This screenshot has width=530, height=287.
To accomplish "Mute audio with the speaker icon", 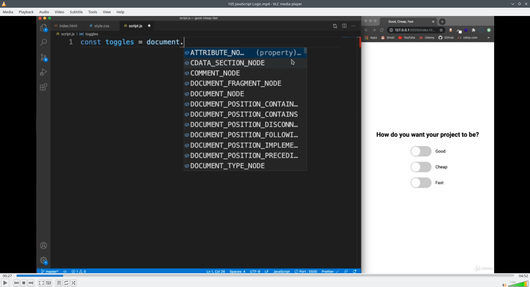I will coord(504,285).
